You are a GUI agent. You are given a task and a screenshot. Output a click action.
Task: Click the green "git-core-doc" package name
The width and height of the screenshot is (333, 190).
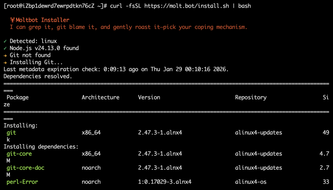(x=26, y=168)
